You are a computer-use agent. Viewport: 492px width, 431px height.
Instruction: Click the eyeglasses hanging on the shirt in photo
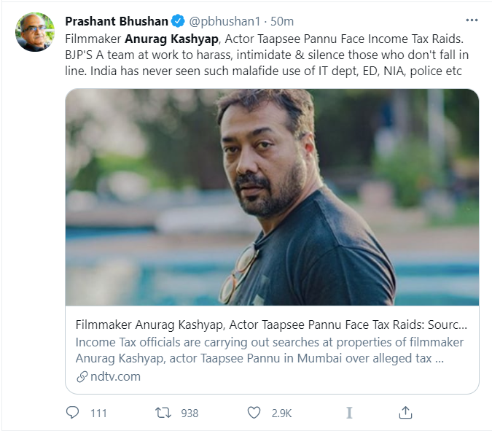237,273
